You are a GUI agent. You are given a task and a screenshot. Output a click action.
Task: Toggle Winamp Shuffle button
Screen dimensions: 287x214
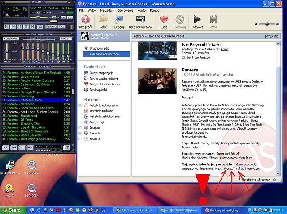[52, 27]
